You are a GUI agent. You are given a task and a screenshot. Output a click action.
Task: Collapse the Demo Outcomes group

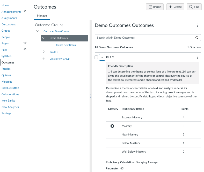[44, 38]
